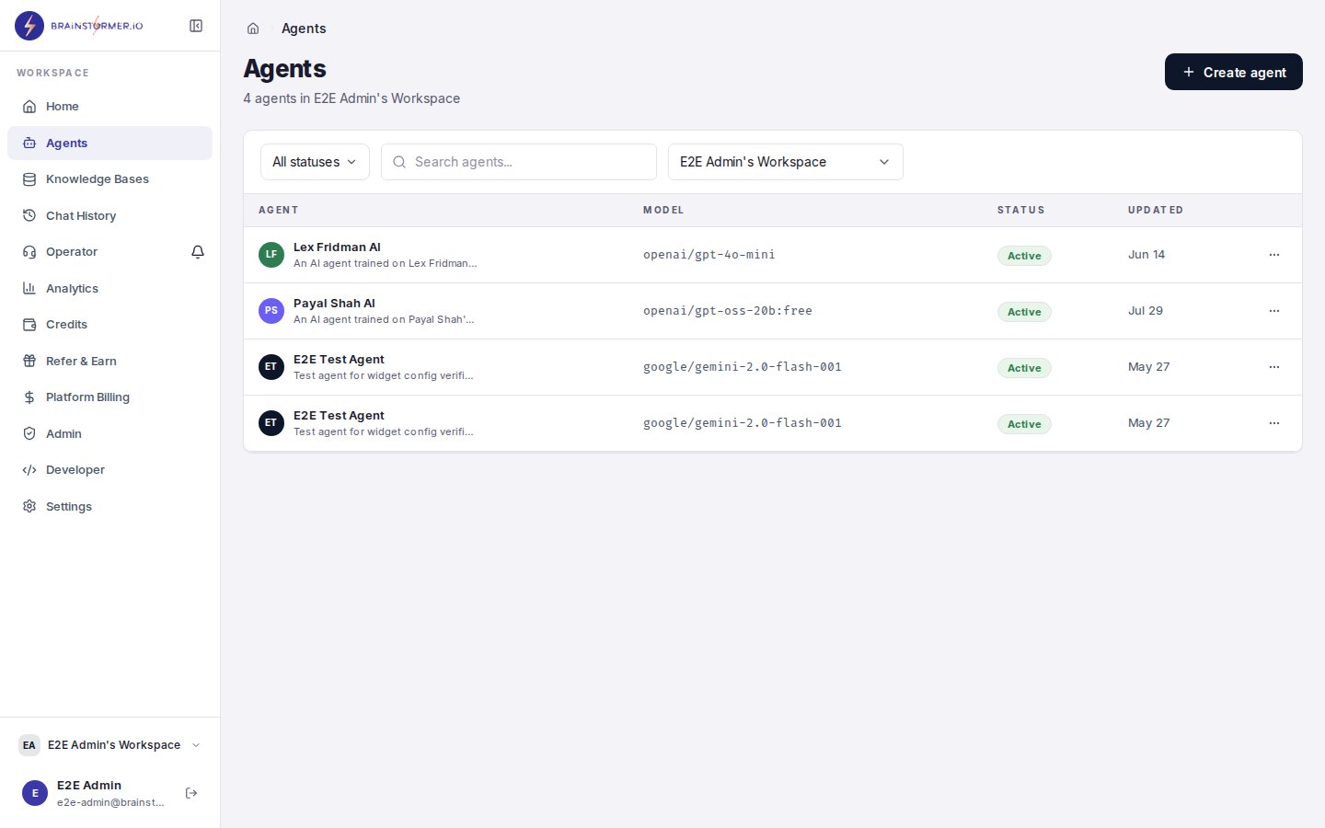
Task: Open the Lex Fridman AI agent name
Action: 337,247
